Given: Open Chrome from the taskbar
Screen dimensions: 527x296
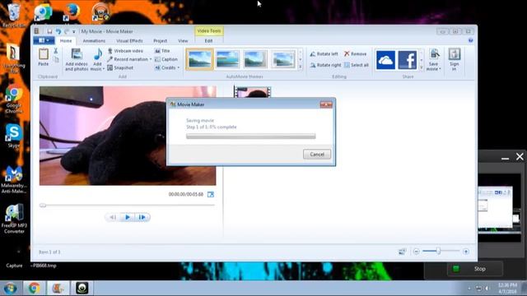Looking at the screenshot, I should point(34,288).
